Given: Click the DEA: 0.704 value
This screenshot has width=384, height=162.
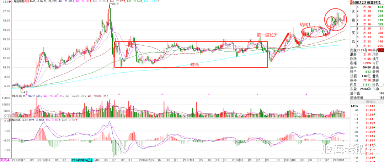Looking at the screenshot, I should [x=53, y=120].
